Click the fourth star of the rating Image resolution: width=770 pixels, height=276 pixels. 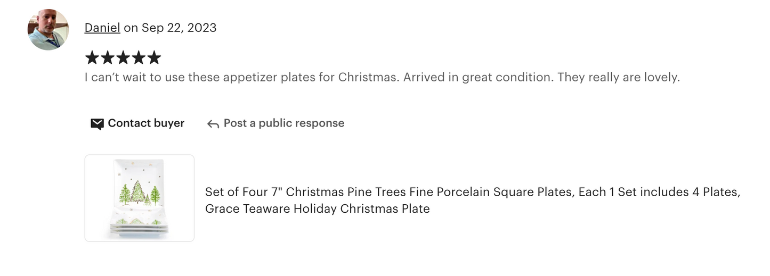click(139, 57)
